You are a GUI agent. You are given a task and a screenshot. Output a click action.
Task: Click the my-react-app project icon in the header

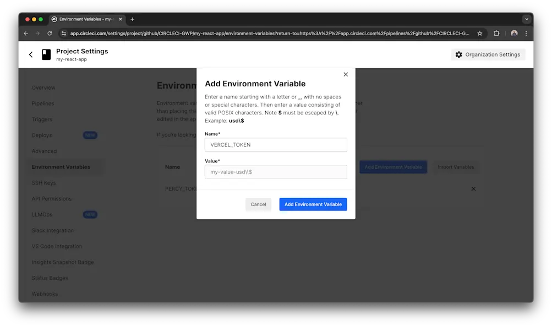(46, 54)
